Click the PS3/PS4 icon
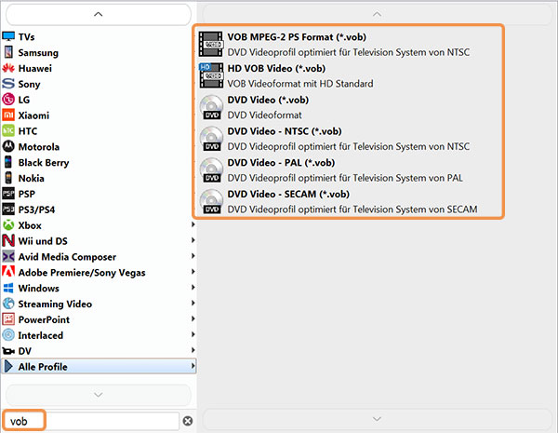The width and height of the screenshot is (558, 433). 8,210
